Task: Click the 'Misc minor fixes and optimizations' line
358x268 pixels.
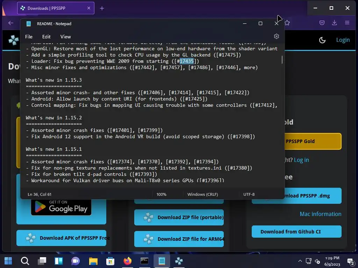Action: click(x=142, y=67)
